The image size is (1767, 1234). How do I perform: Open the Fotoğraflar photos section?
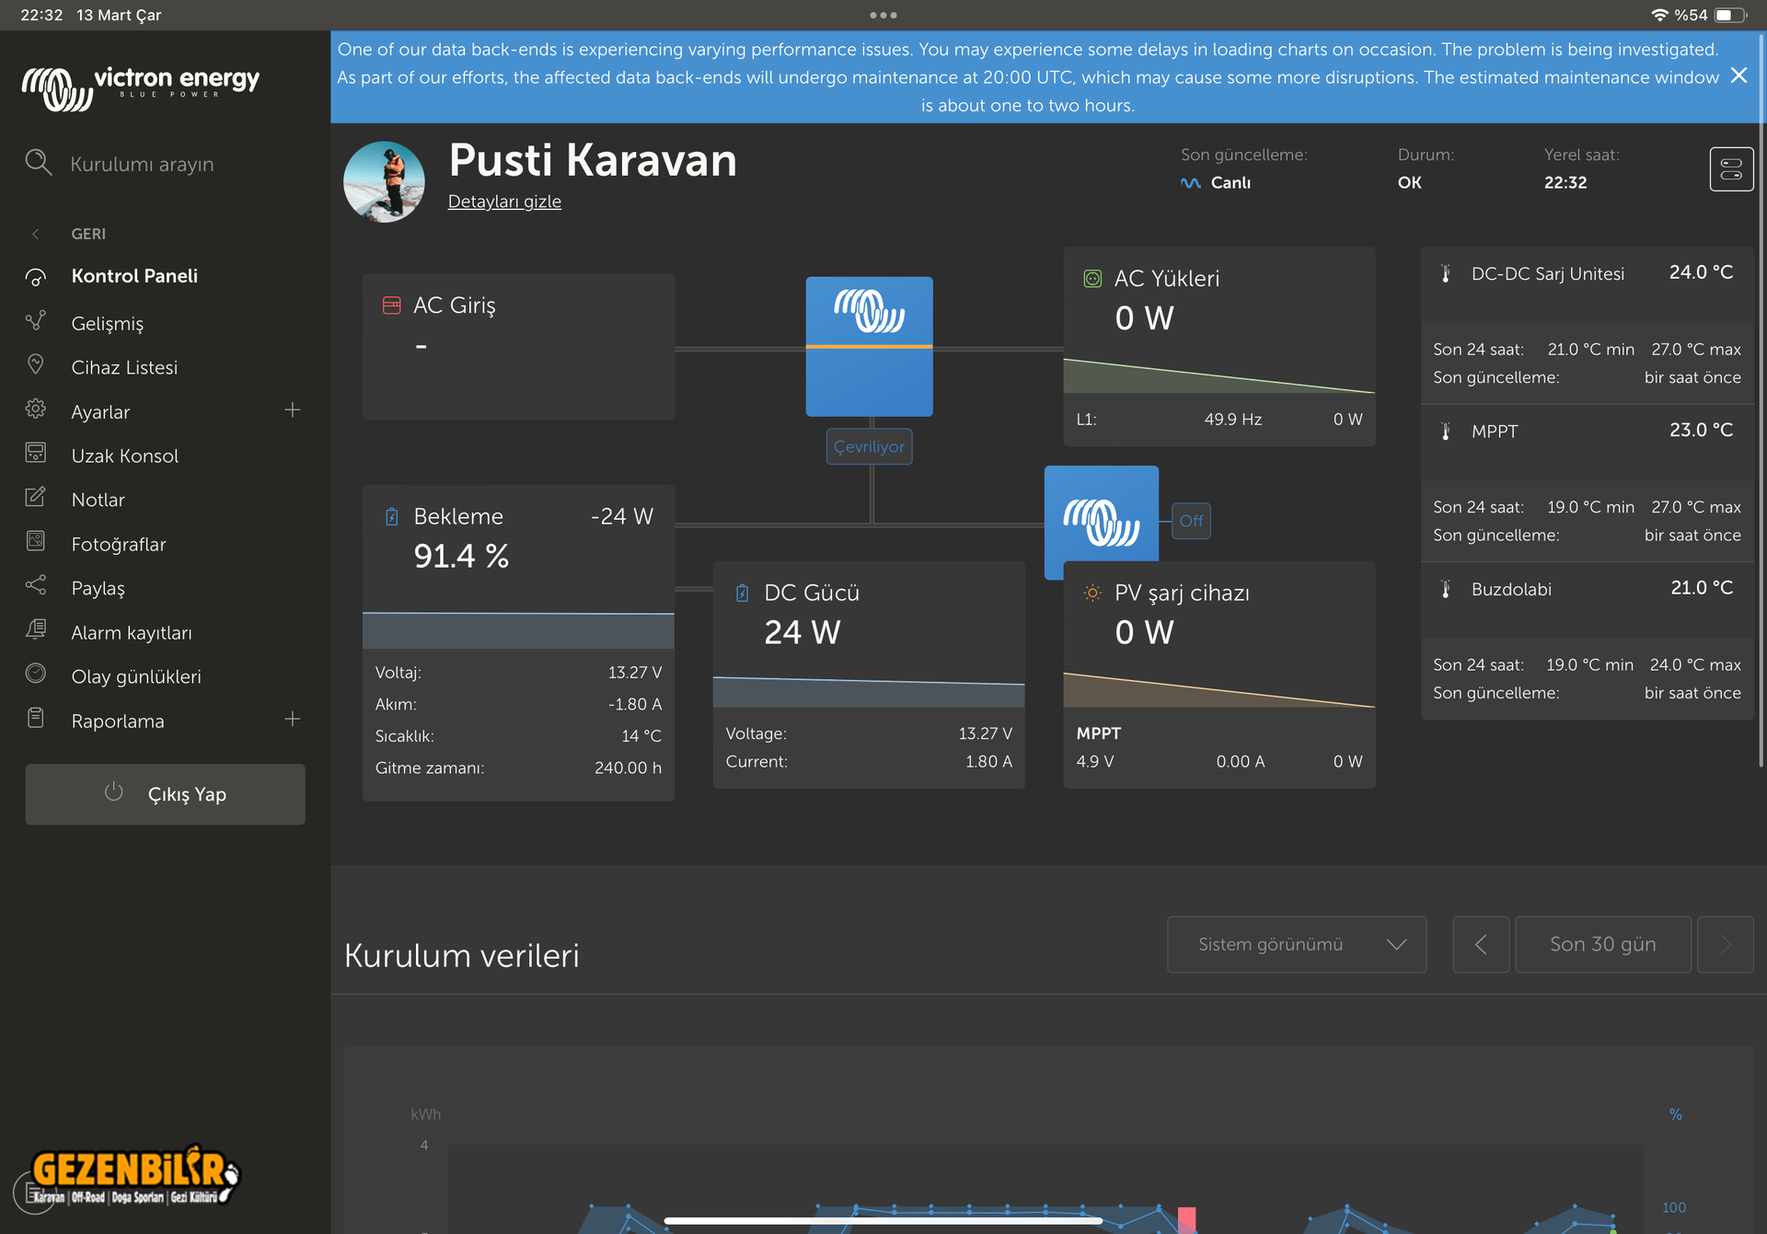click(x=119, y=544)
